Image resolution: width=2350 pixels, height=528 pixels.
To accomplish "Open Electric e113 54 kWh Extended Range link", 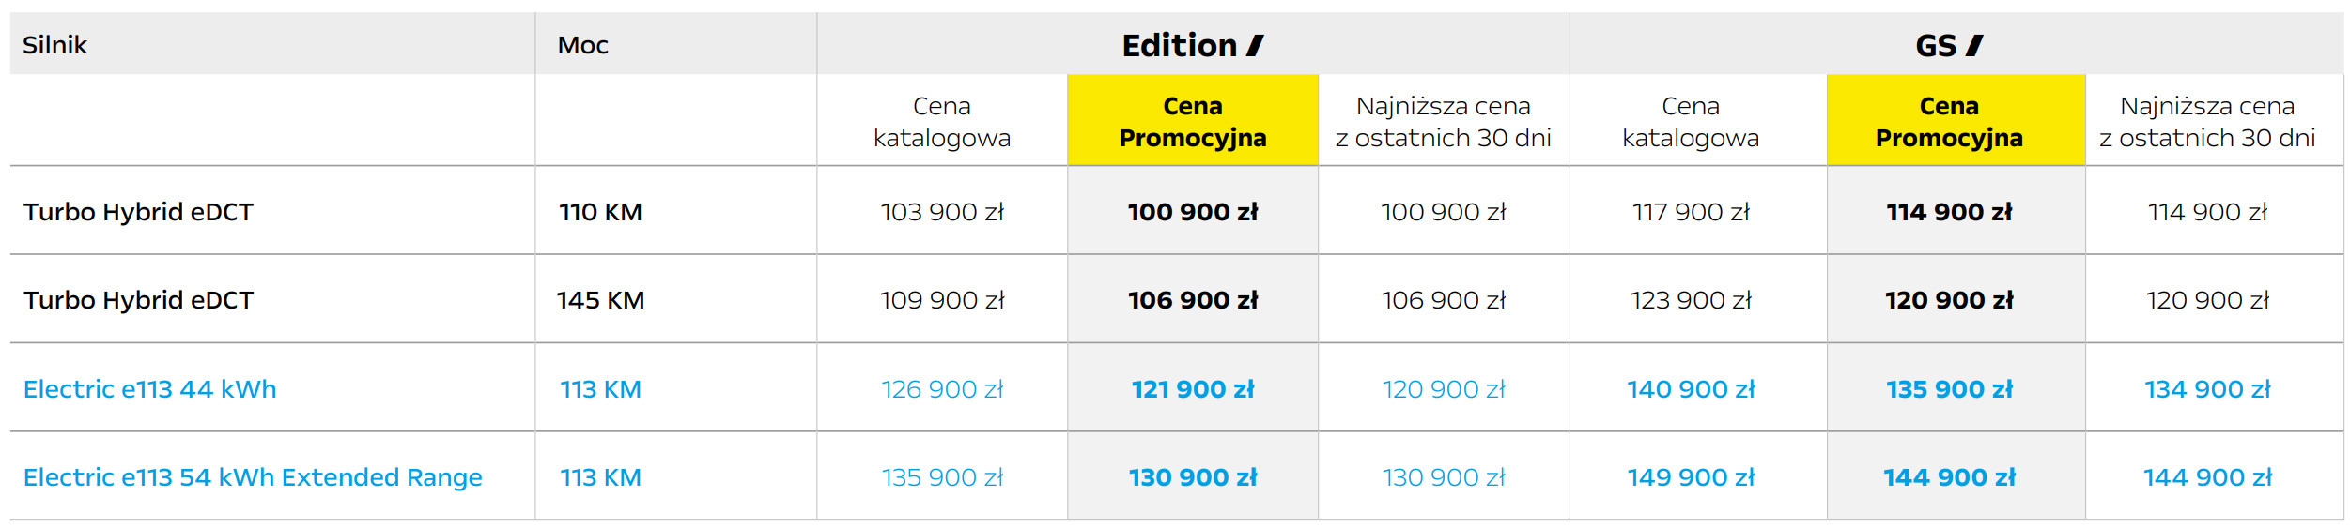I will pos(253,477).
